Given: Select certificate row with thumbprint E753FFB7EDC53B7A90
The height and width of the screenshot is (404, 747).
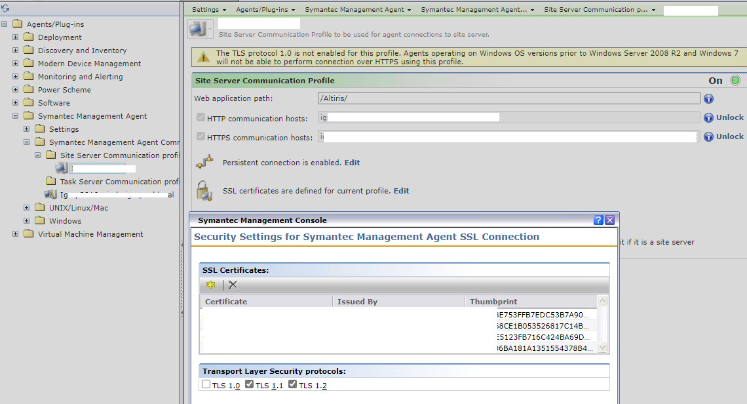Looking at the screenshot, I should pos(399,315).
